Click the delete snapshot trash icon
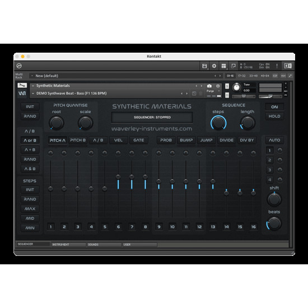Screen dimensions: 308x308 tap(200, 94)
